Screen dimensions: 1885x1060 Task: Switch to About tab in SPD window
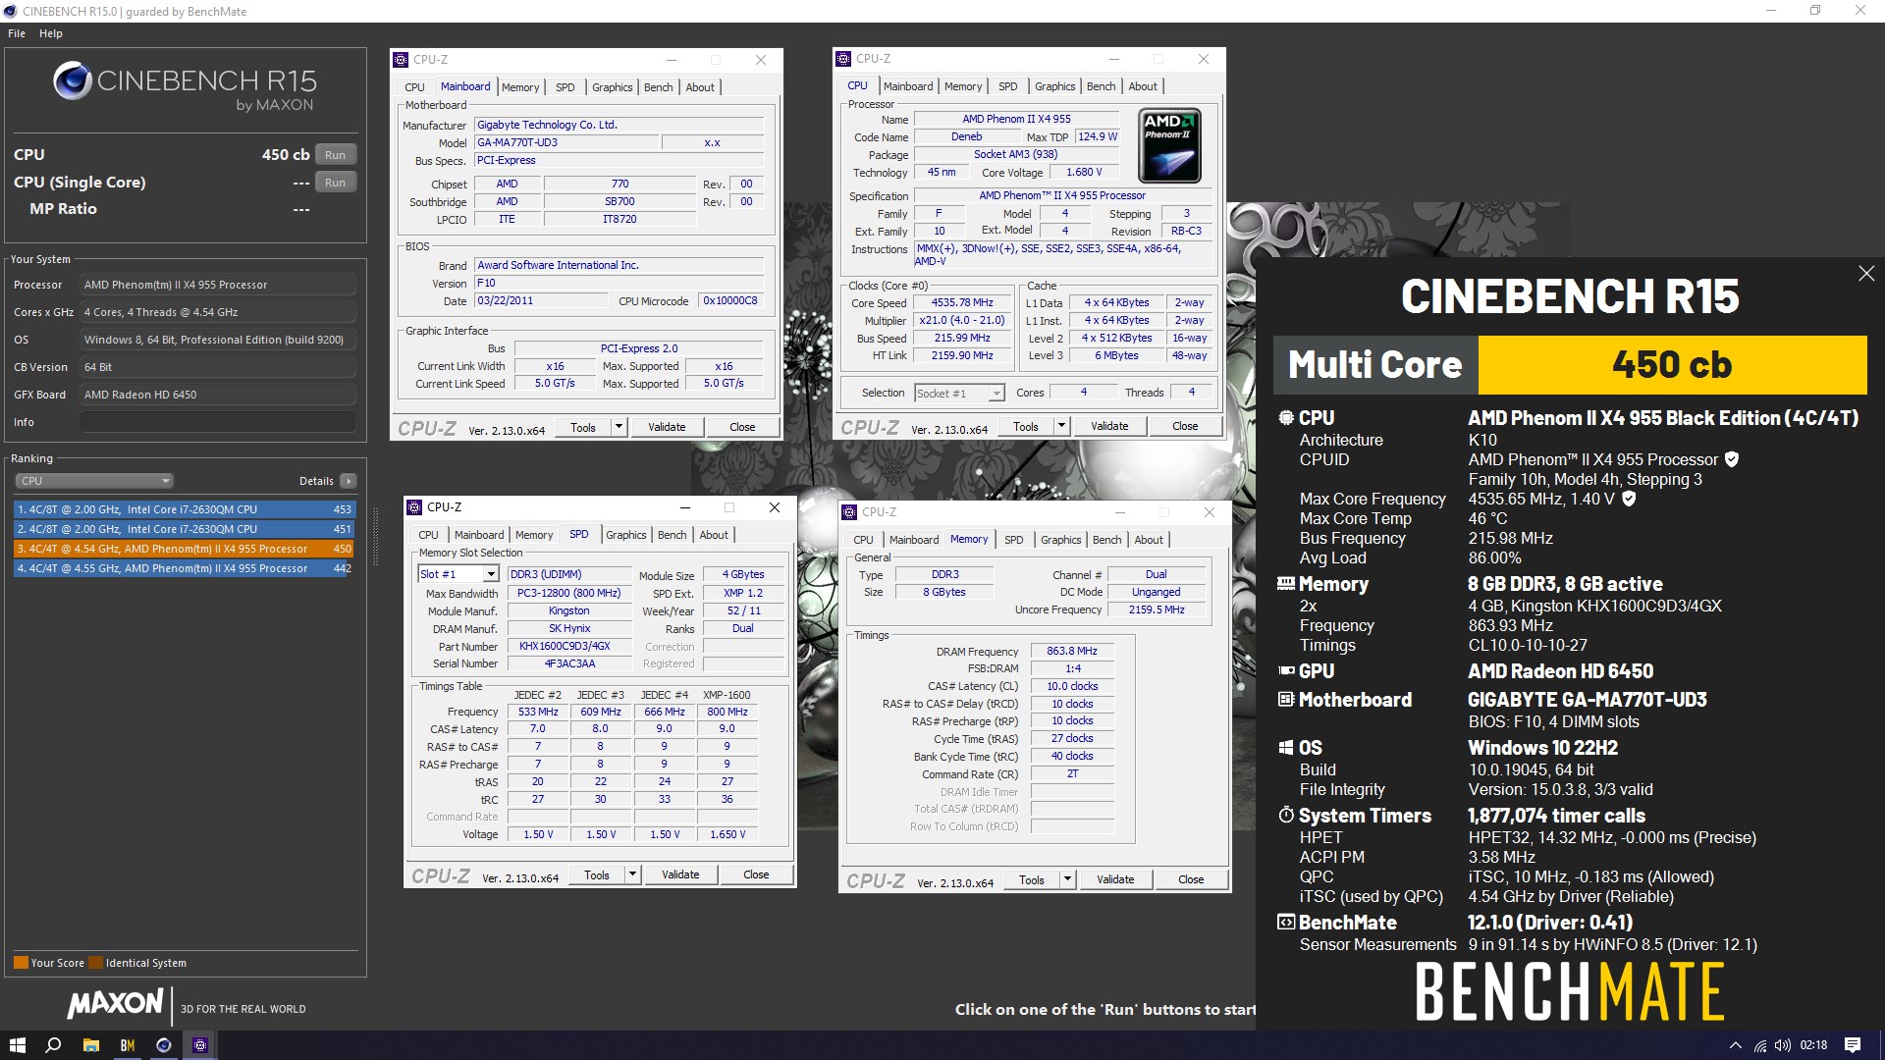tap(714, 535)
